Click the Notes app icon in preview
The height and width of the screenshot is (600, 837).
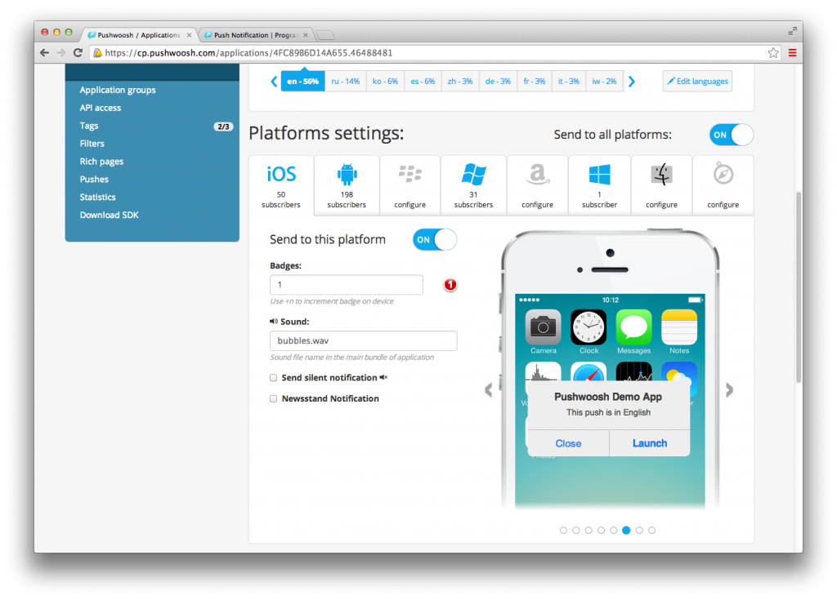click(x=679, y=327)
